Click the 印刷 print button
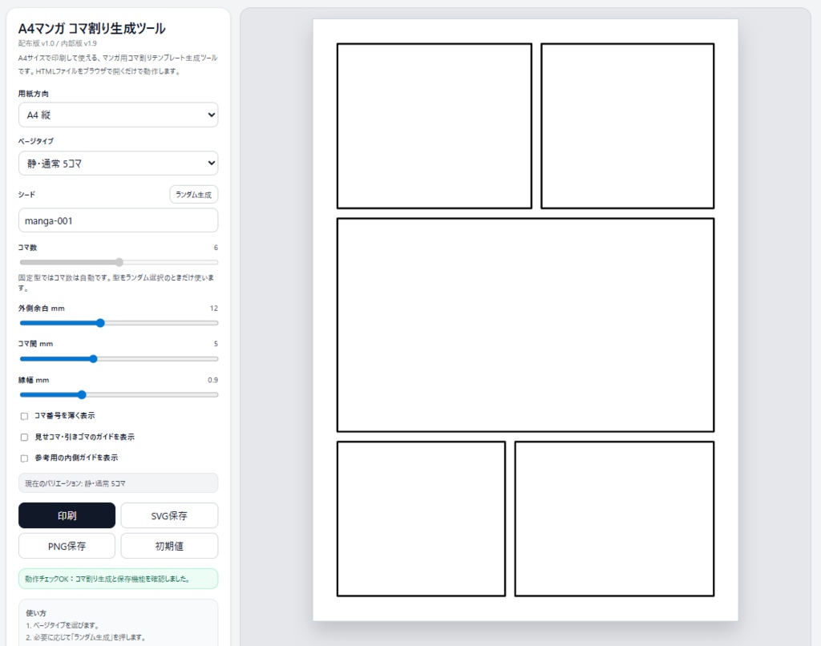Viewport: 821px width, 646px height. tap(67, 515)
